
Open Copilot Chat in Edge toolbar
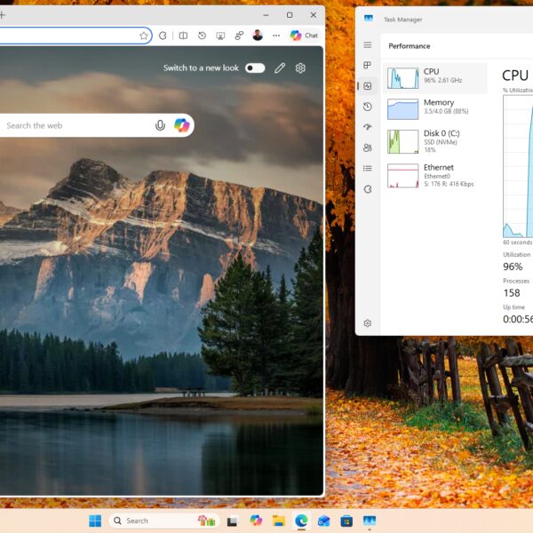click(304, 36)
